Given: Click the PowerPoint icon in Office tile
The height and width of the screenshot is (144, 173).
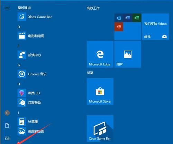Looking at the screenshot, I should tap(119, 27).
